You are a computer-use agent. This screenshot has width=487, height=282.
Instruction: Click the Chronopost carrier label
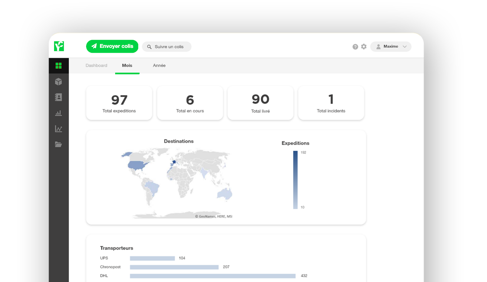click(x=110, y=267)
